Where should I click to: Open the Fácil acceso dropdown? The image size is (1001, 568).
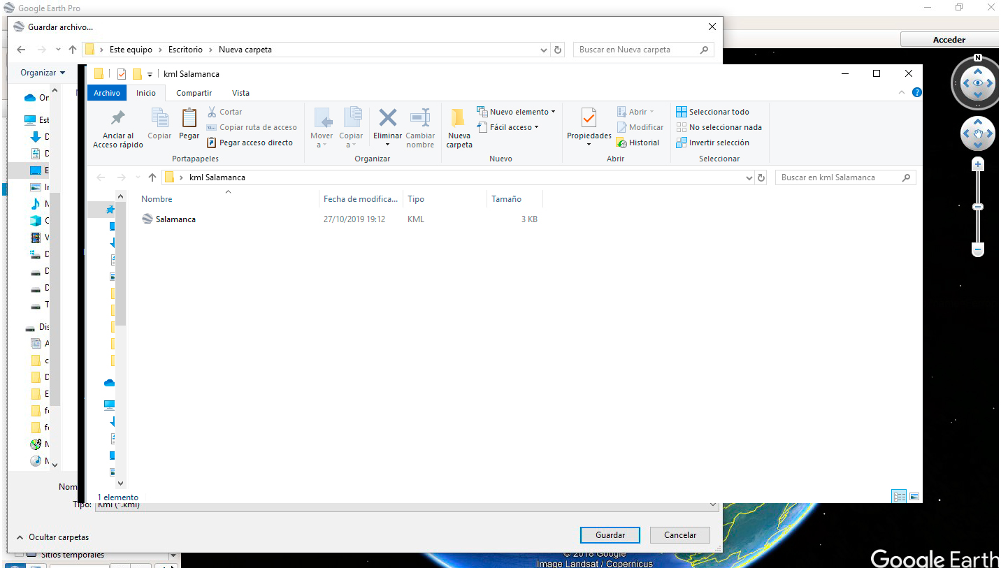508,127
